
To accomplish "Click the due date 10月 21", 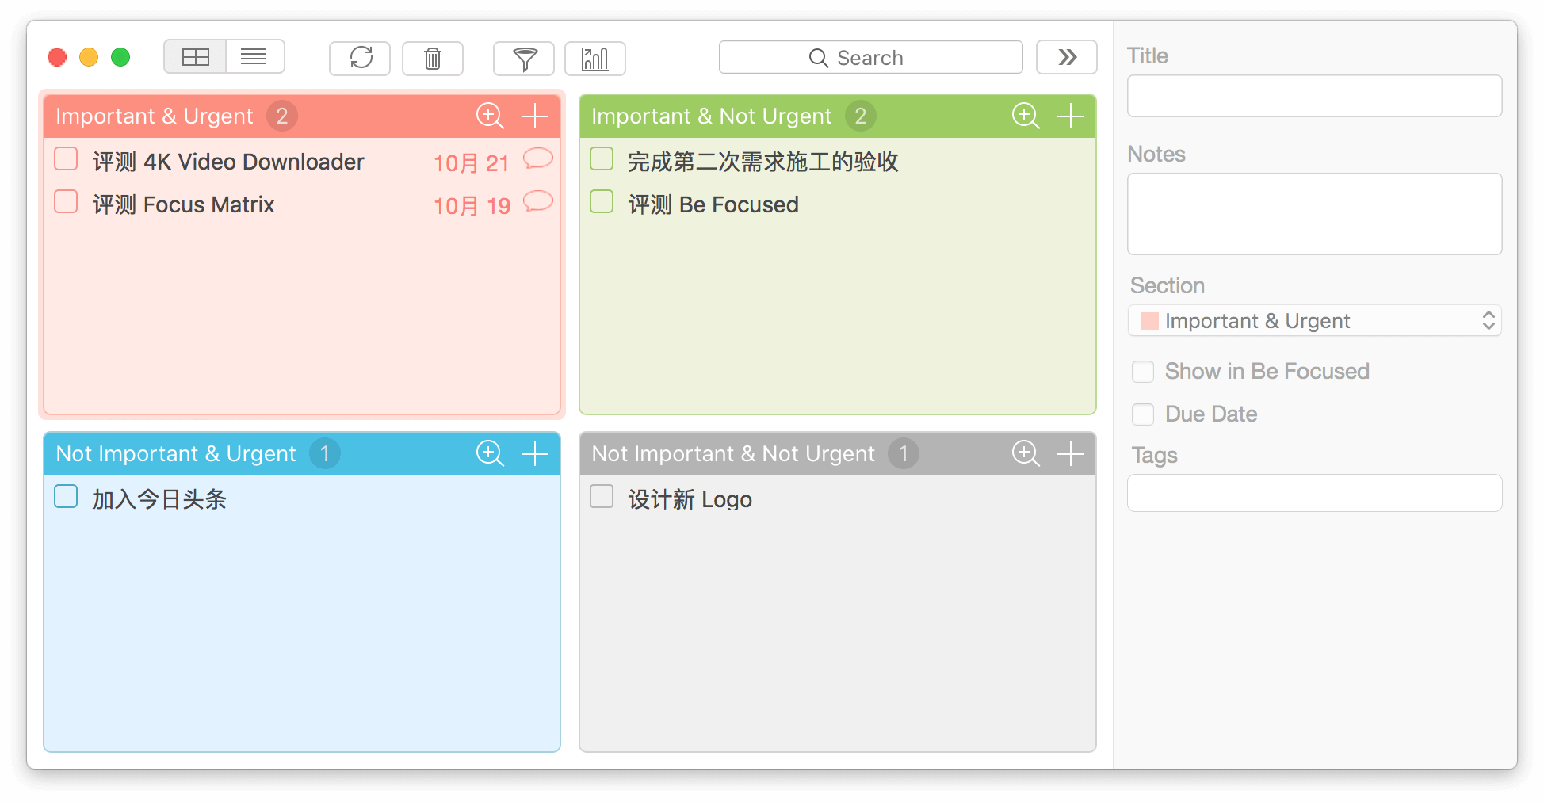I will [472, 163].
